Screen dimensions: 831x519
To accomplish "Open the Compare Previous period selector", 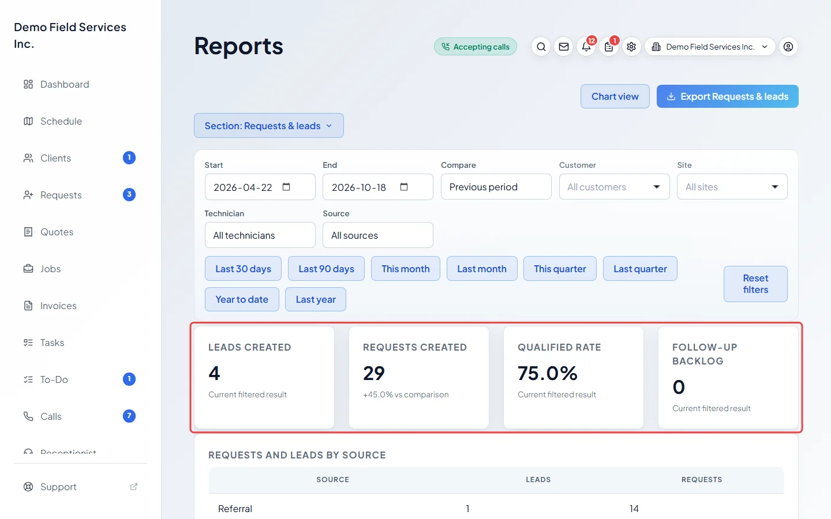I will point(496,187).
